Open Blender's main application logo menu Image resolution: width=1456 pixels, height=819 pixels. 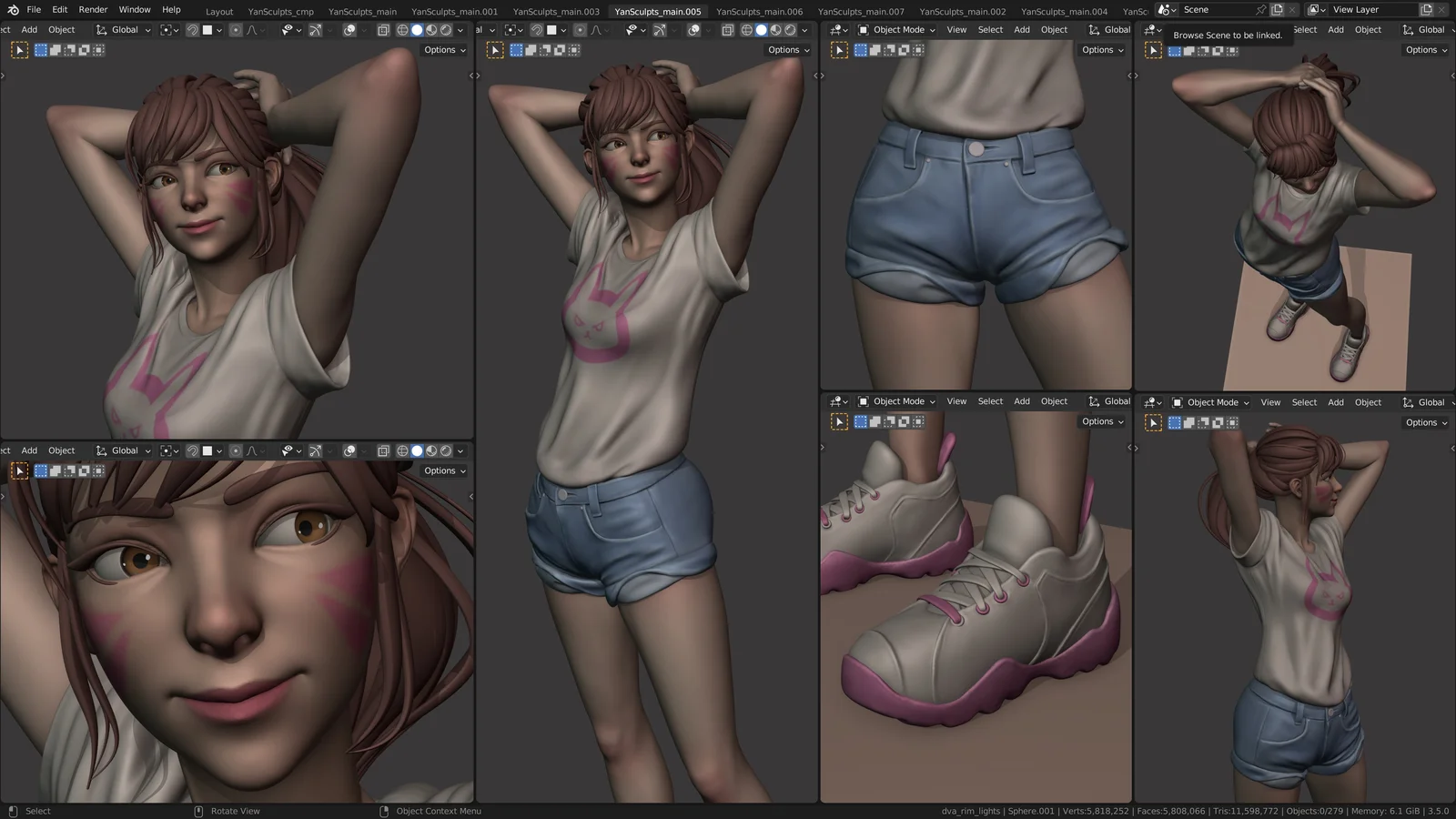click(12, 9)
